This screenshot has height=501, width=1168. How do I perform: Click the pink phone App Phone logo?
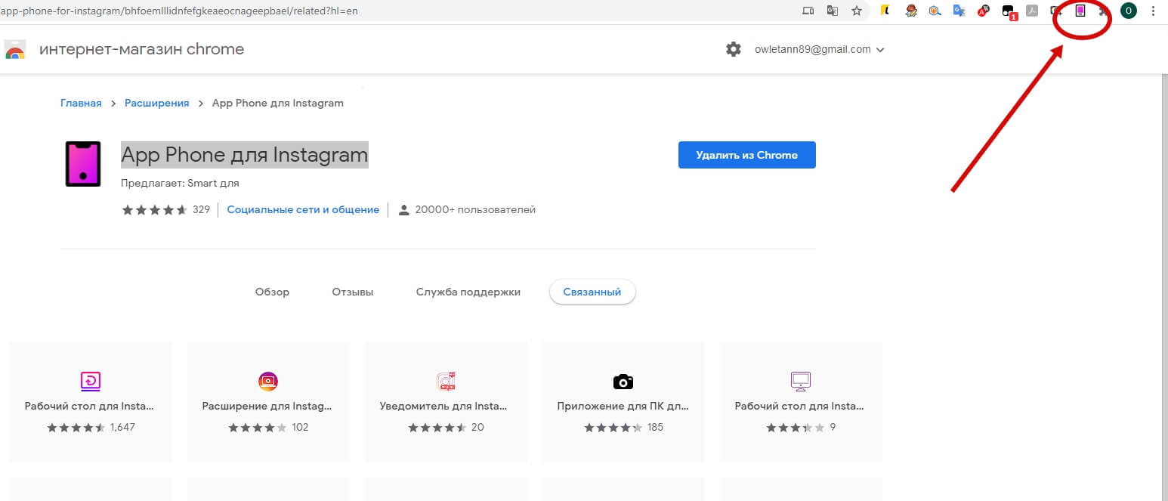click(x=82, y=163)
